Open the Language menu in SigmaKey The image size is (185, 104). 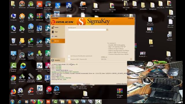(131, 18)
